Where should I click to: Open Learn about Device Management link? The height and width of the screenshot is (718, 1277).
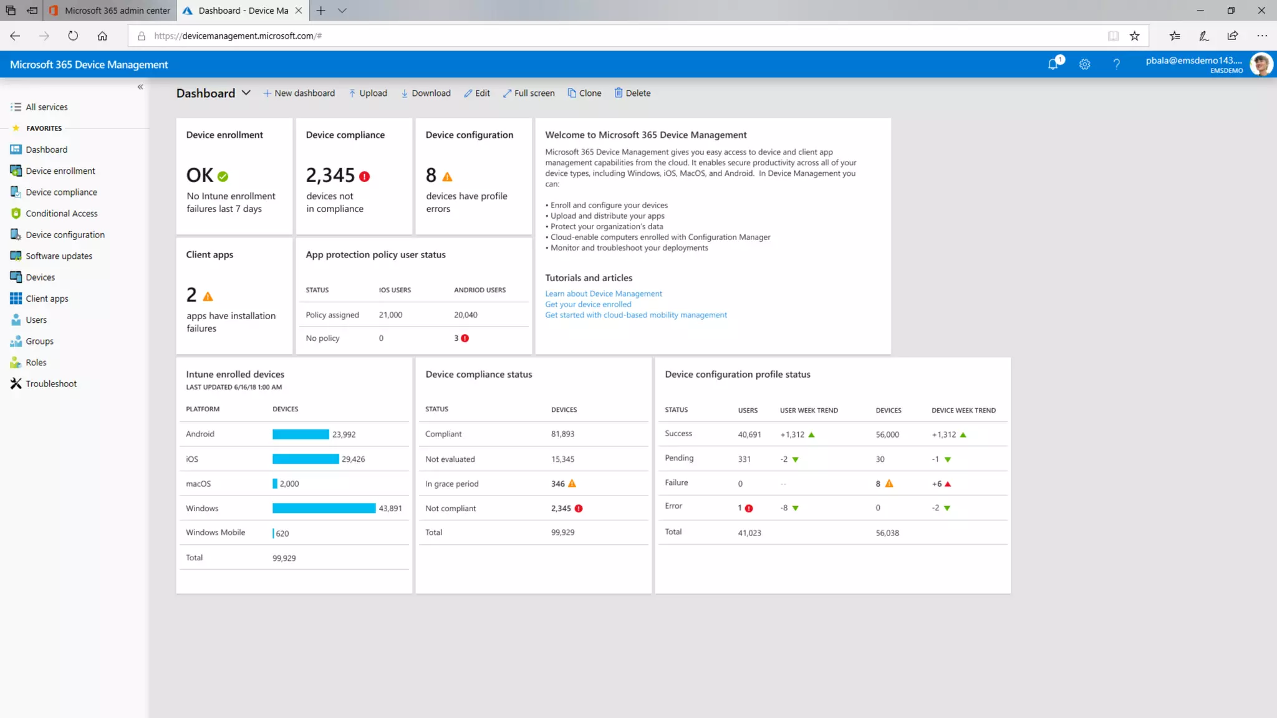(x=603, y=294)
